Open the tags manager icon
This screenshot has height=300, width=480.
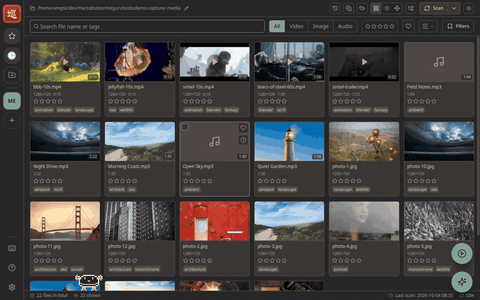[x=362, y=8]
